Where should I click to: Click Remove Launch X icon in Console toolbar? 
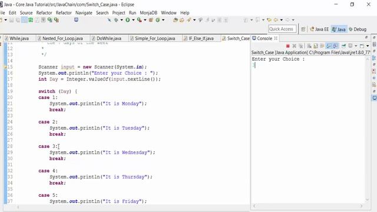294,46
